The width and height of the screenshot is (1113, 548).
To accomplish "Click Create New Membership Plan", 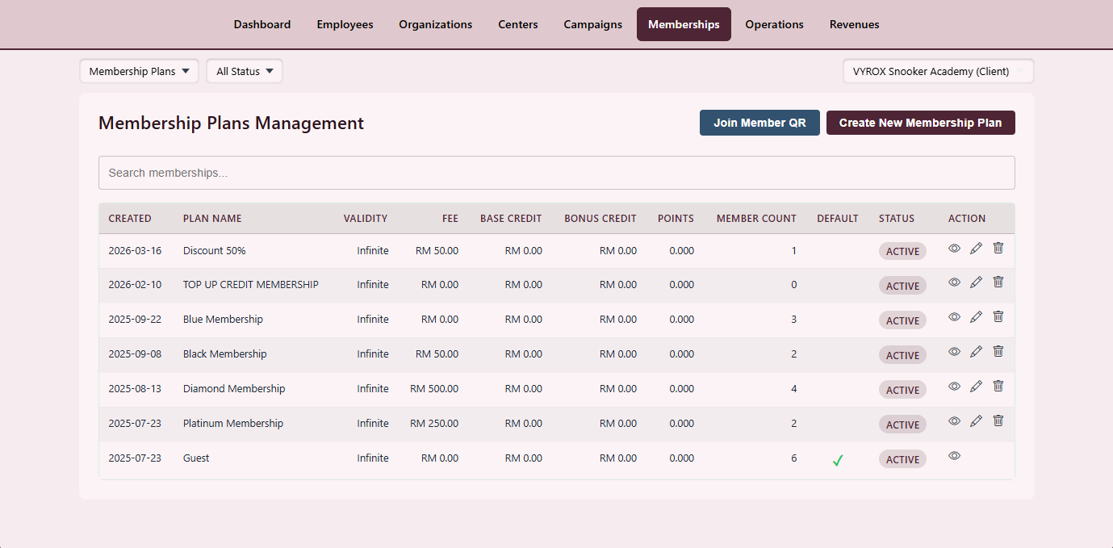I will coord(921,123).
